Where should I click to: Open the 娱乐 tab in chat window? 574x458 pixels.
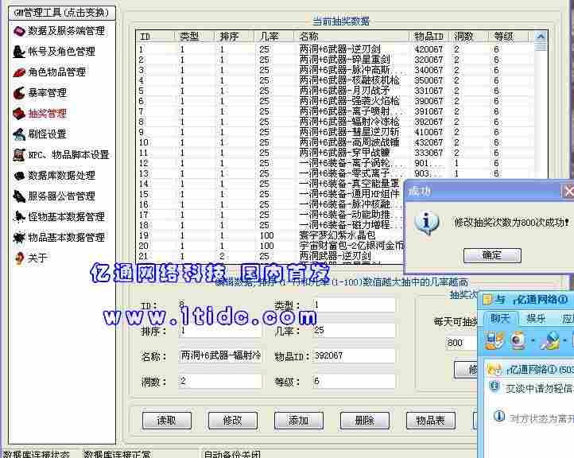point(535,318)
